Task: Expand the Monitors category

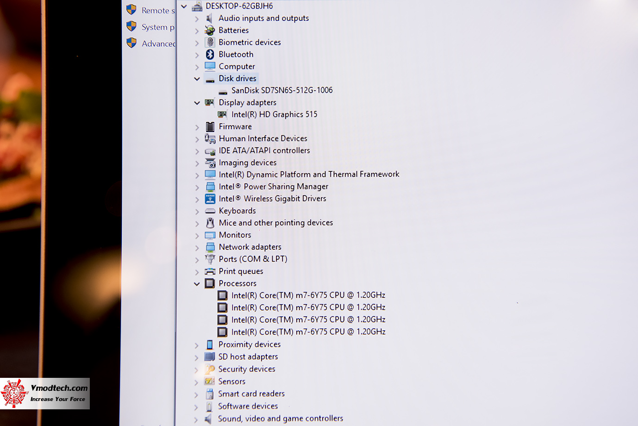Action: point(197,236)
